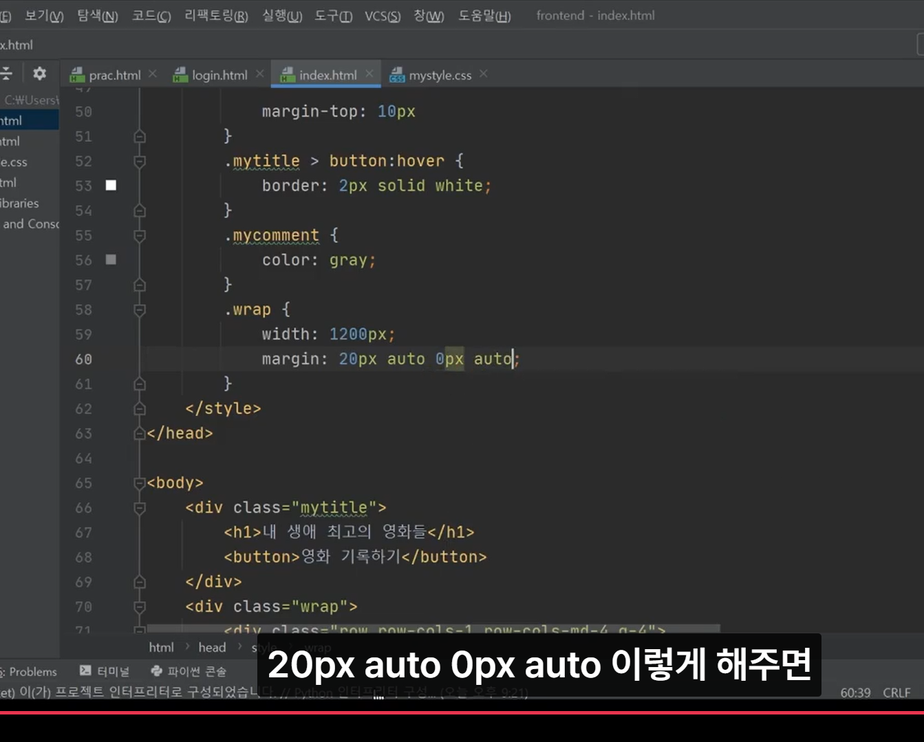Image resolution: width=924 pixels, height=742 pixels.
Task: Collapse the .mycomment rule on line 55
Action: [140, 235]
